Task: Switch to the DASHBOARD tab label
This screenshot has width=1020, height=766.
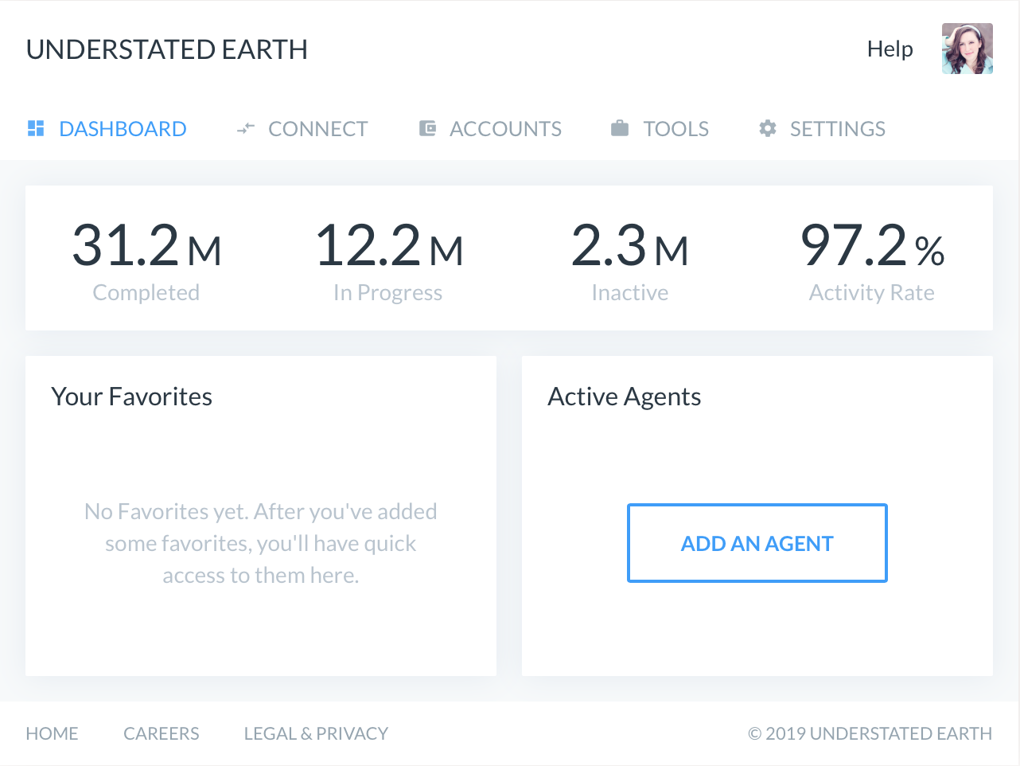Action: 123,129
